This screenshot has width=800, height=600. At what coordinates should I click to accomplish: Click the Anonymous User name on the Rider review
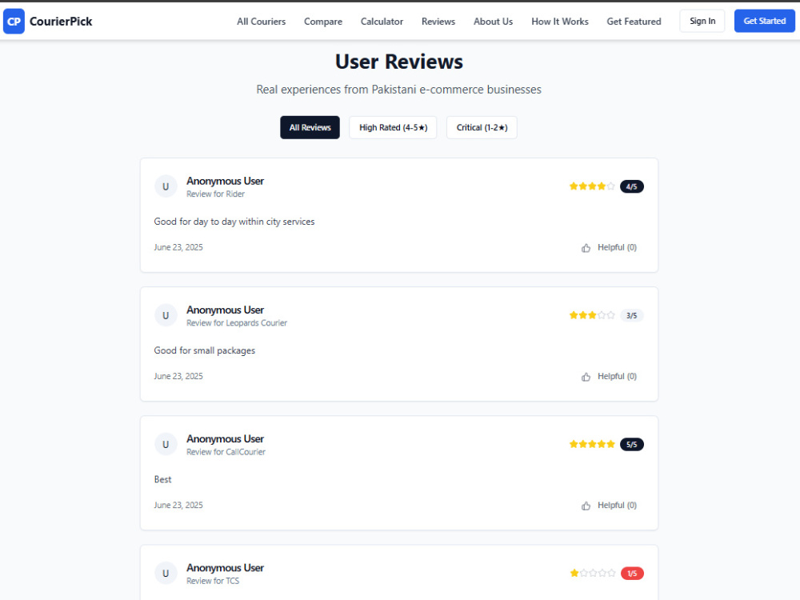click(225, 181)
